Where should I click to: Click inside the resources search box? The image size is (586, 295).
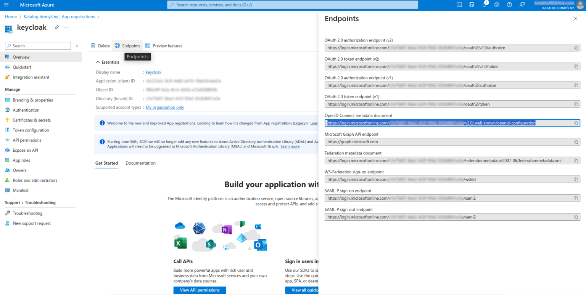293,5
